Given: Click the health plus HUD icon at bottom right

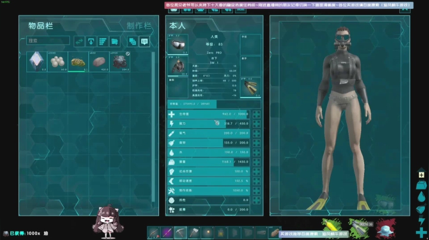Looking at the screenshot, I should [x=421, y=233].
